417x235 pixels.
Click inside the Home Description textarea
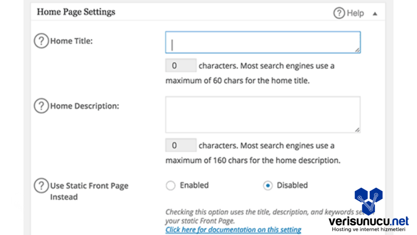point(263,115)
